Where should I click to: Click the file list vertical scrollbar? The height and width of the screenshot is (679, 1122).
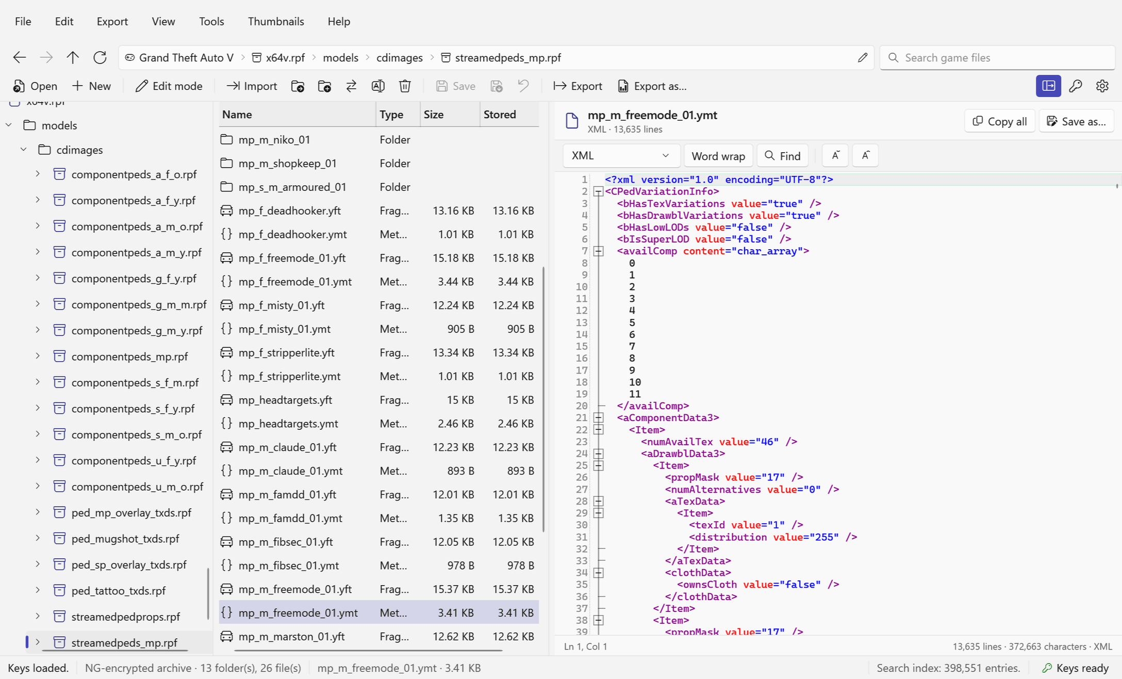(x=543, y=399)
